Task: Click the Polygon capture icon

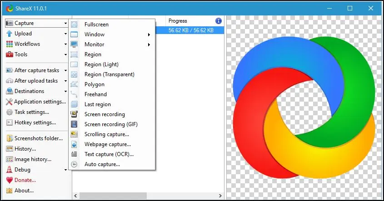Action: coord(74,84)
